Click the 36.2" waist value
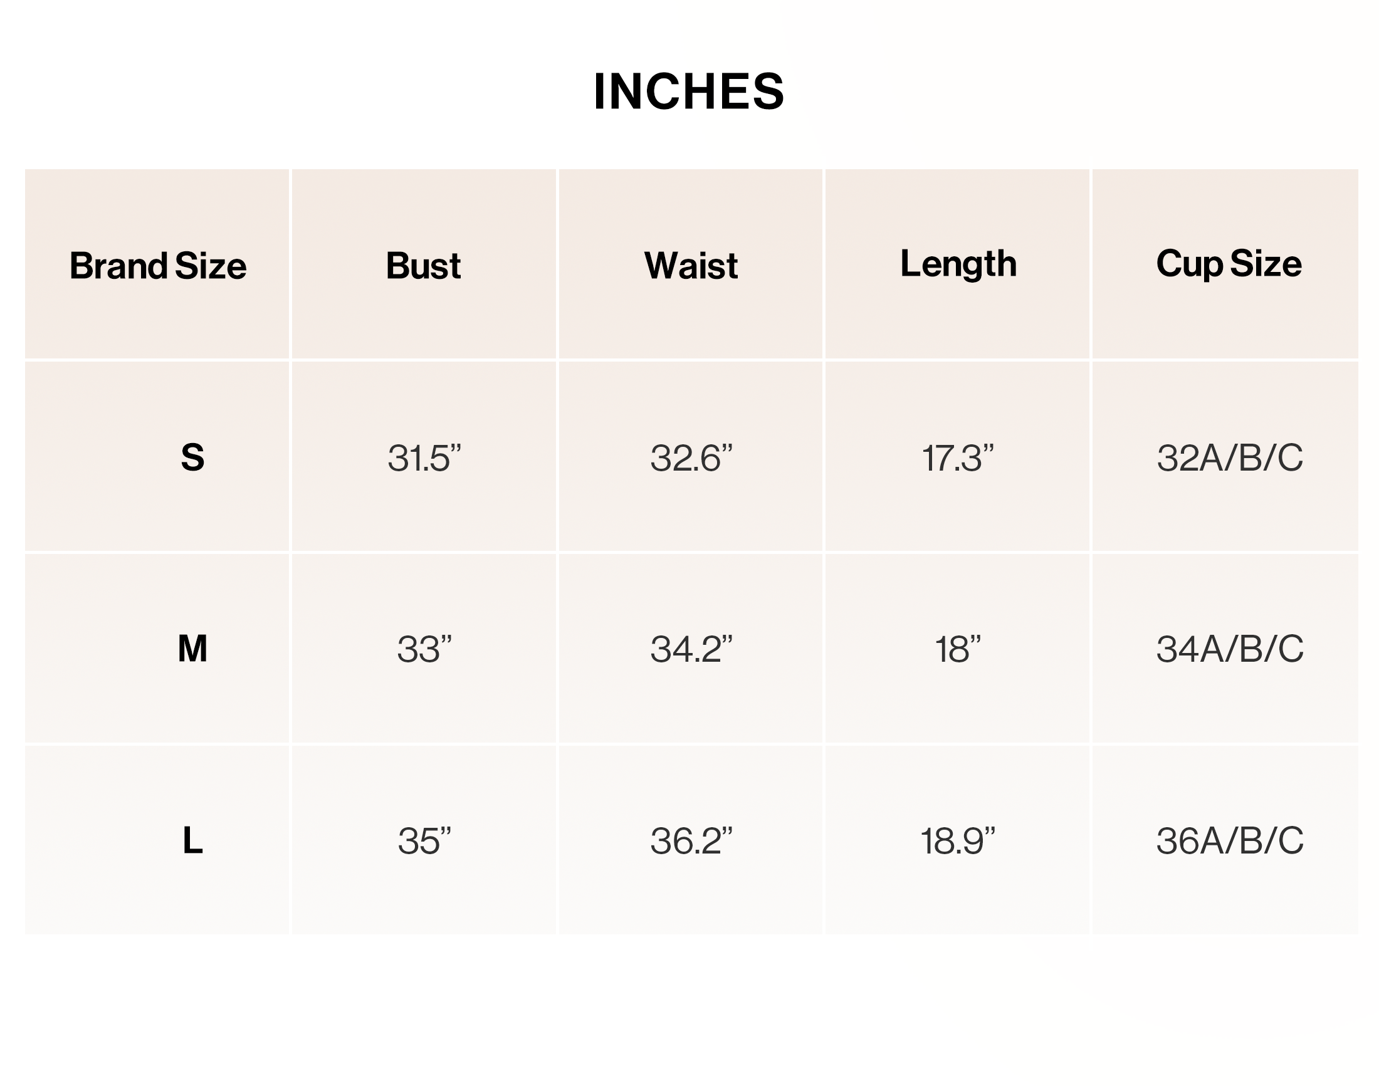The height and width of the screenshot is (1086, 1379). click(x=691, y=841)
